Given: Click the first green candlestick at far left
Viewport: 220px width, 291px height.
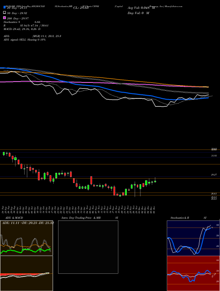Looking at the screenshot, I should pyautogui.click(x=4, y=154).
